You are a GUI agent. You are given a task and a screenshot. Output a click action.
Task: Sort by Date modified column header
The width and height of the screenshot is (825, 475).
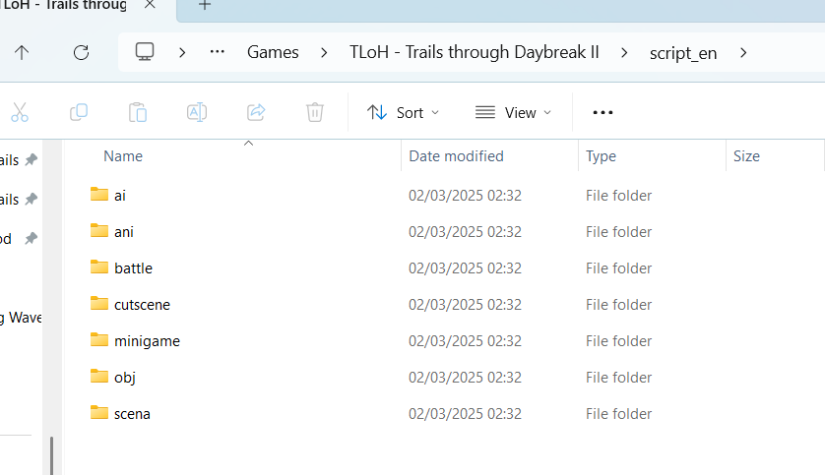coord(456,156)
